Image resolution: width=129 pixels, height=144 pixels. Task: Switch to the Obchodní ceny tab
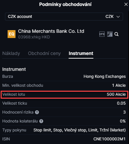pos(44,53)
